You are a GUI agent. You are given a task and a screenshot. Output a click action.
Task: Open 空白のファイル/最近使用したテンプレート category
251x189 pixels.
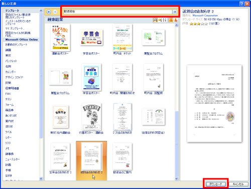pos(18,16)
